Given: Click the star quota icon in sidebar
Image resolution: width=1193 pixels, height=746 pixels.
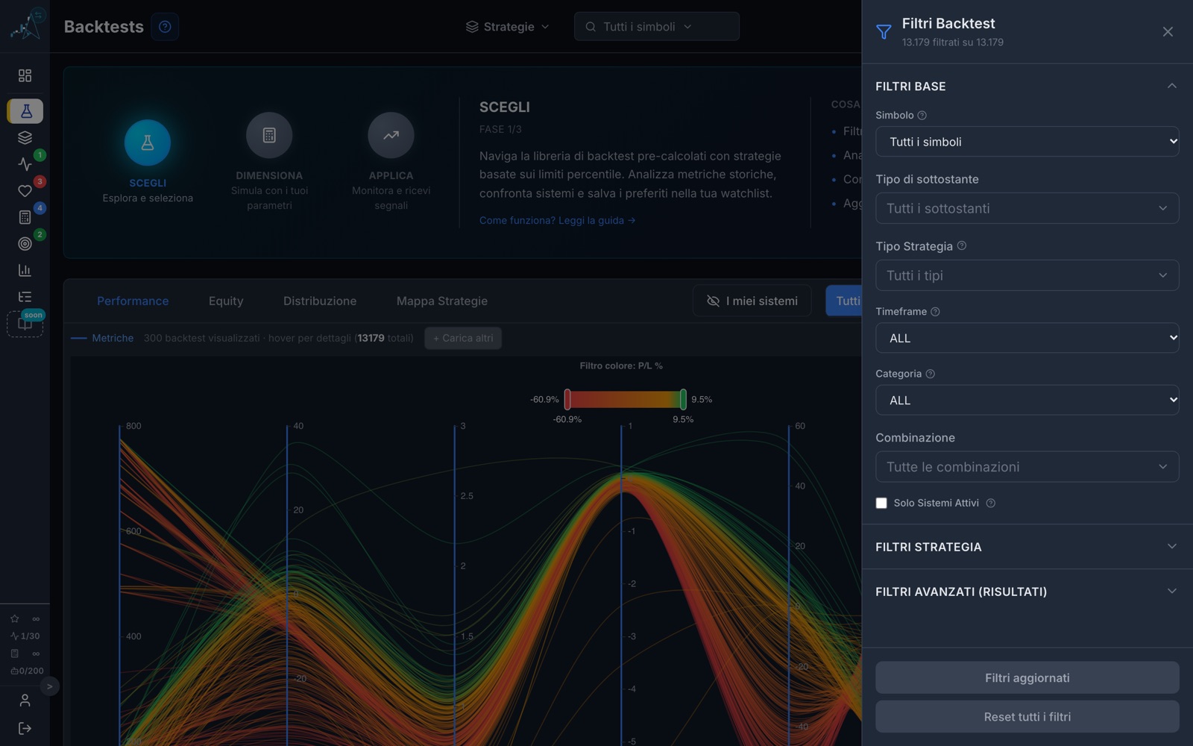Looking at the screenshot, I should tap(15, 618).
